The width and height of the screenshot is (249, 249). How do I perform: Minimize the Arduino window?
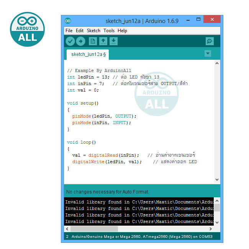(x=188, y=20)
